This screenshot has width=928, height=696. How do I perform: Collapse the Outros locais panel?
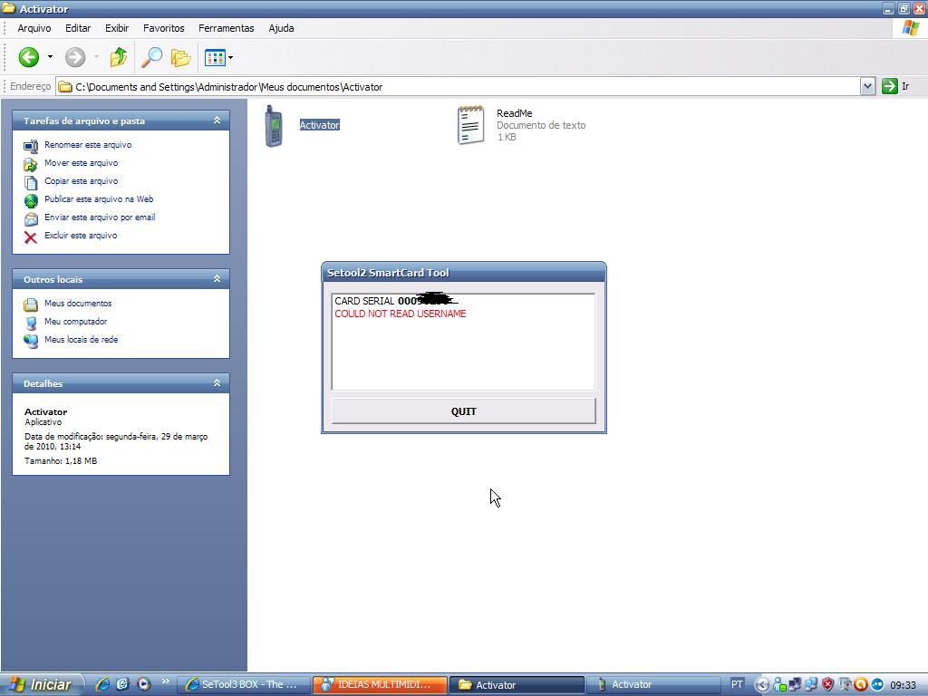pos(217,279)
